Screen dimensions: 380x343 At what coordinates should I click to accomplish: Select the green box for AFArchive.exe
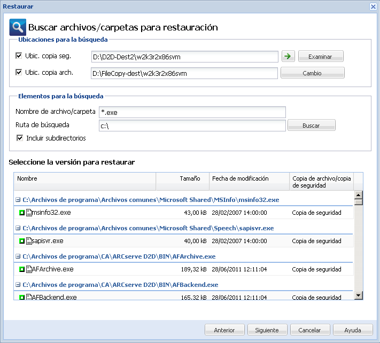coord(22,269)
